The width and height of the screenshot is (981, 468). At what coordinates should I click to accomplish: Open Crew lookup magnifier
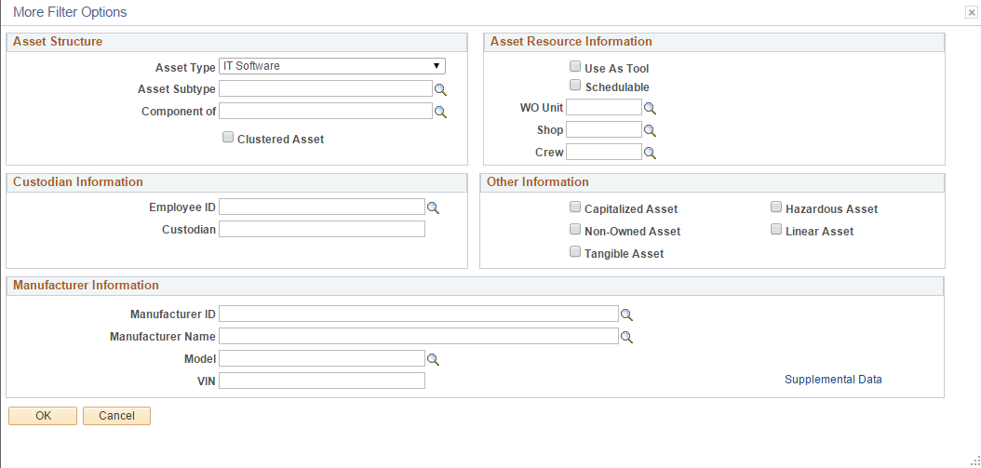pyautogui.click(x=650, y=153)
